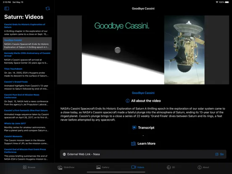
Task: Switch to the Browse tab
Action: [29, 167]
